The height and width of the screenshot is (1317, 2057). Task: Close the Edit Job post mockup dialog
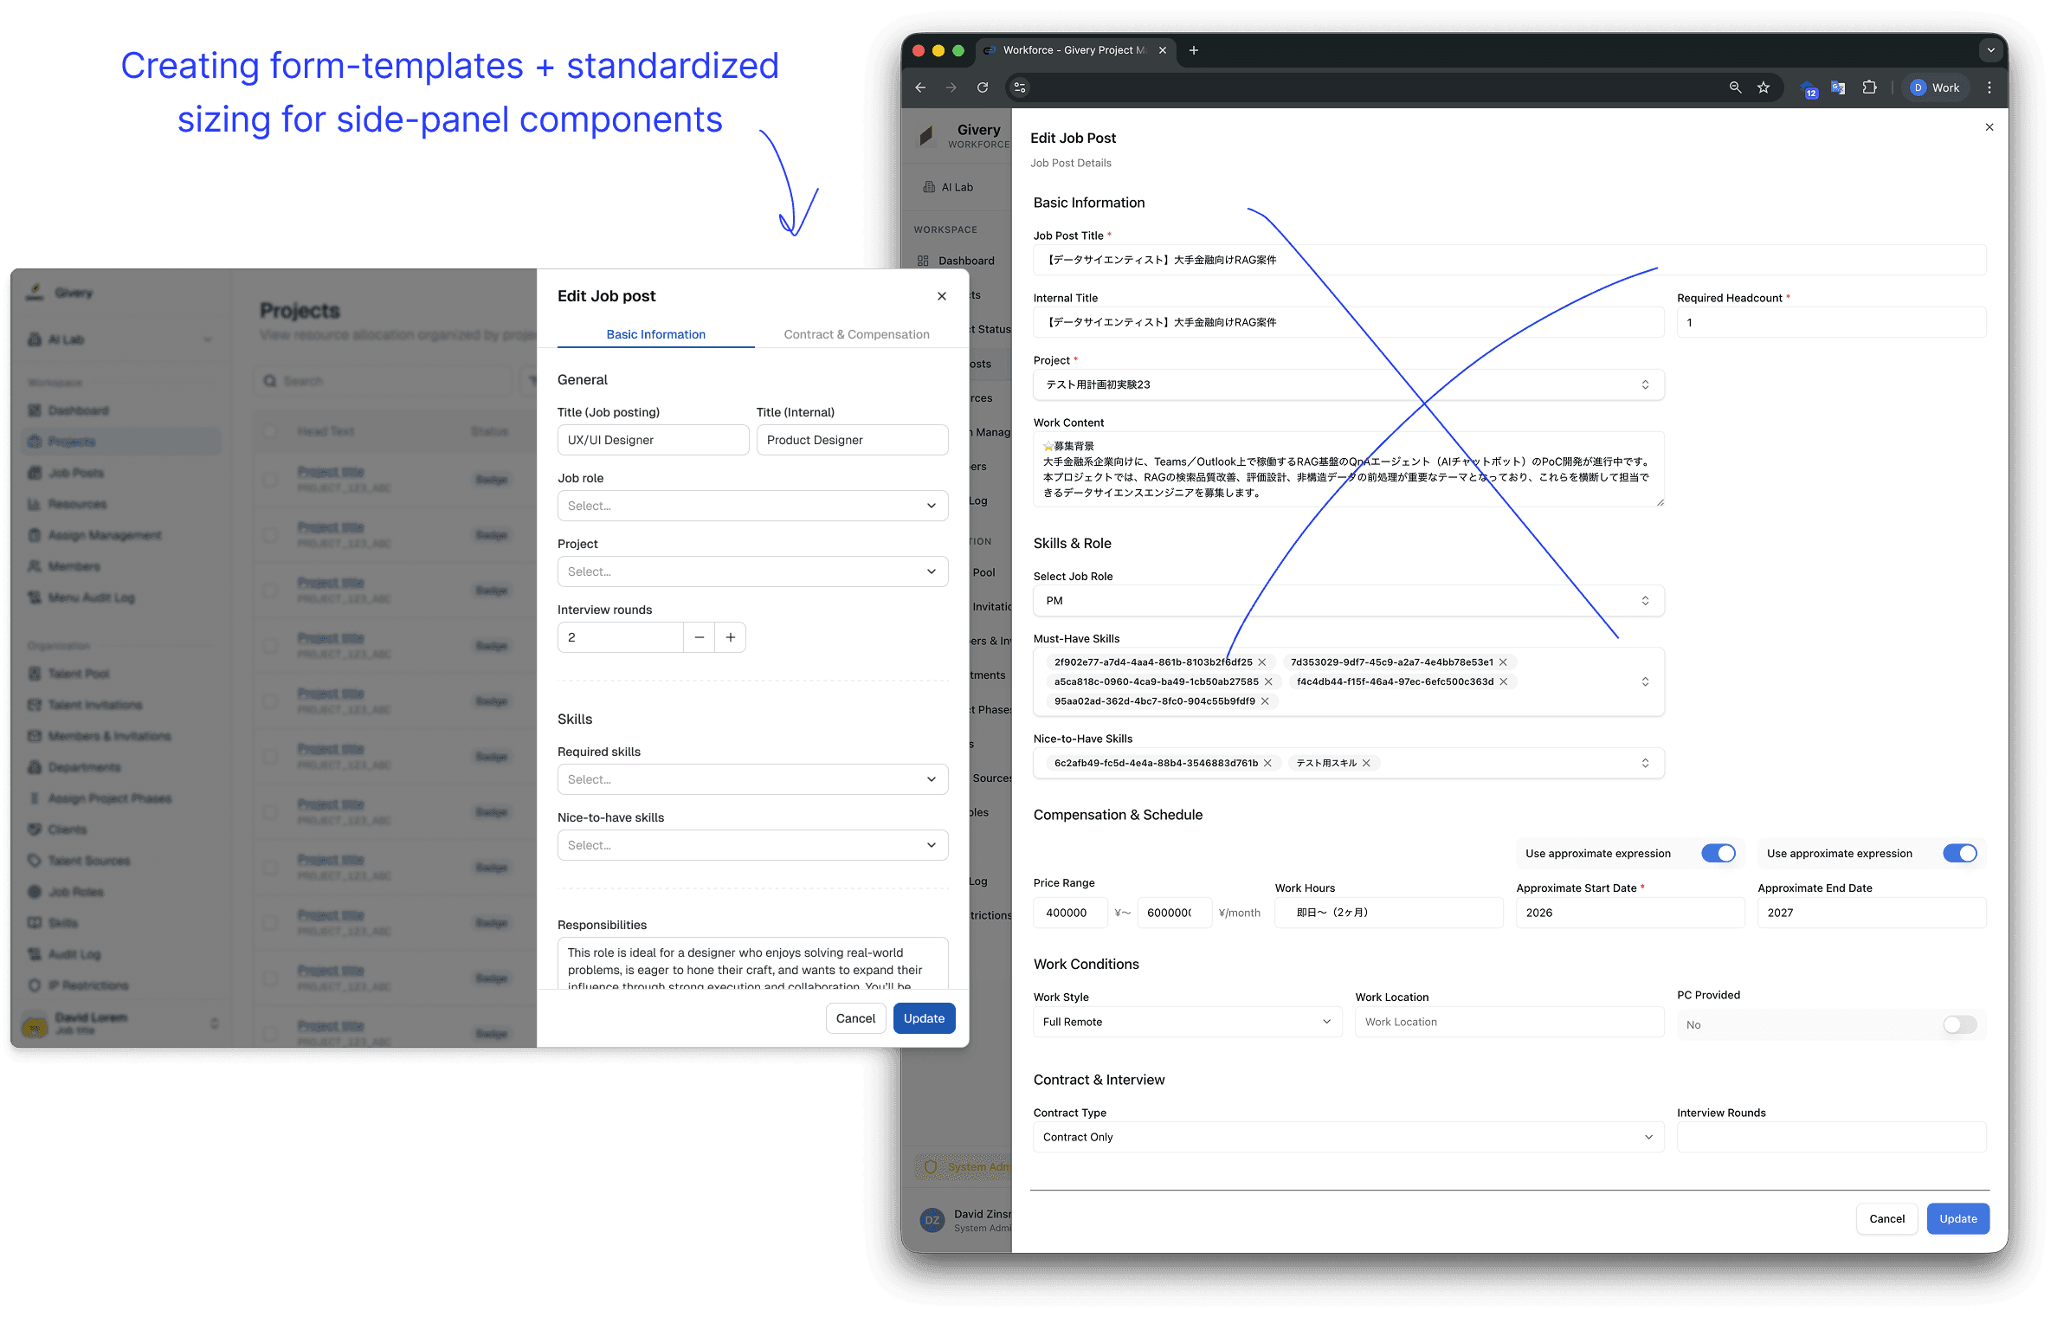click(942, 296)
